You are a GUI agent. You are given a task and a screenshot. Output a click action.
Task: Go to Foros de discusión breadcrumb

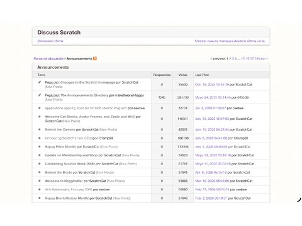click(48, 58)
